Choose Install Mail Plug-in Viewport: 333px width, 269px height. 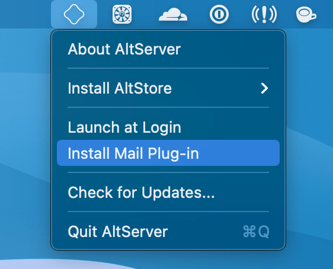[168, 153]
